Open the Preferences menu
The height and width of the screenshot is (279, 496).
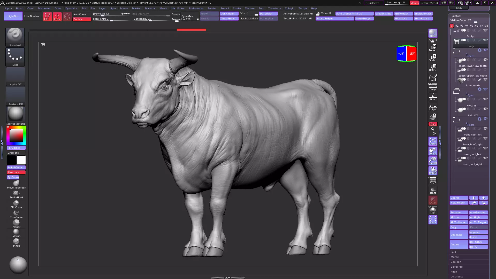tap(196, 9)
